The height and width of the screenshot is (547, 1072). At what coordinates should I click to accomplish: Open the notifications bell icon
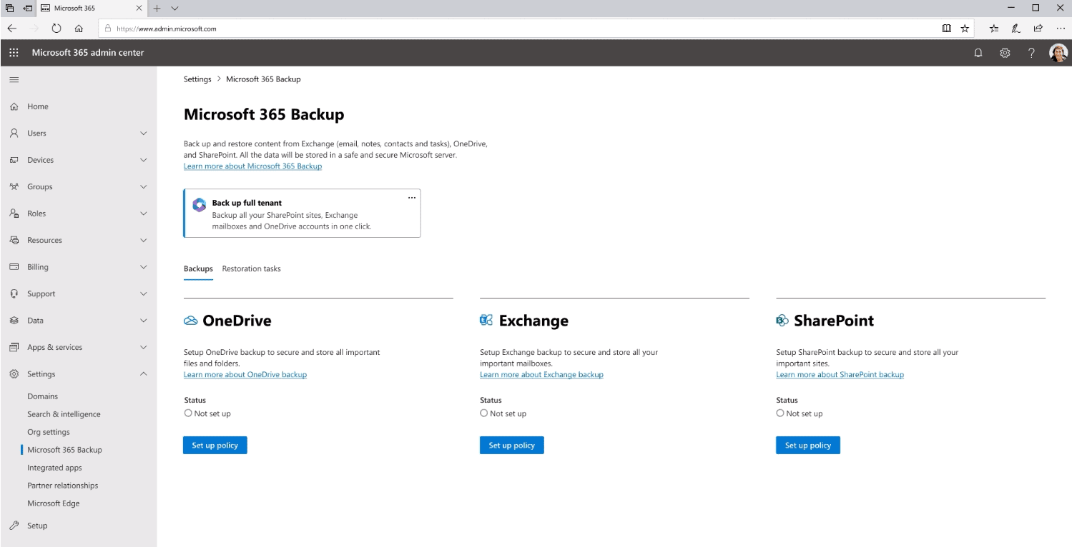pos(978,53)
